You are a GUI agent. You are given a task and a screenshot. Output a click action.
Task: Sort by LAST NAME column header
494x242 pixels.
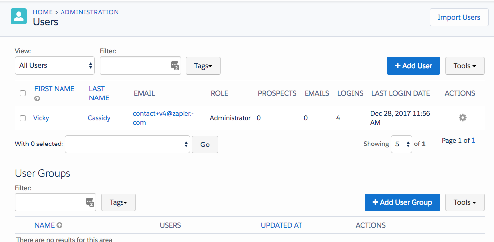[99, 94]
